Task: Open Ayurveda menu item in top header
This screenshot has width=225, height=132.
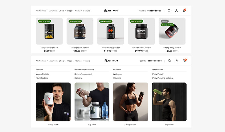Action: tap(53, 11)
